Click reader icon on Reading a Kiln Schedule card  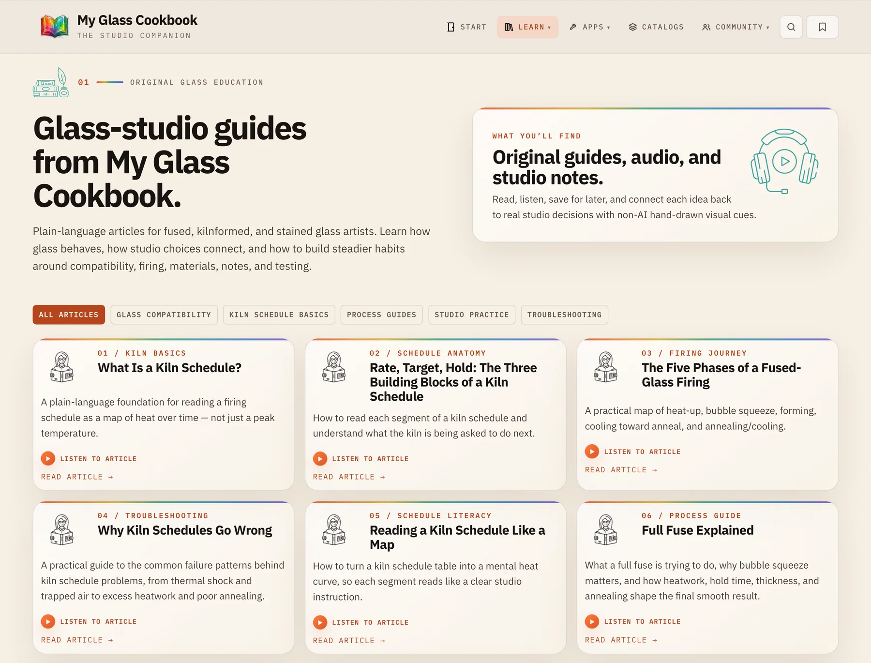tap(334, 529)
